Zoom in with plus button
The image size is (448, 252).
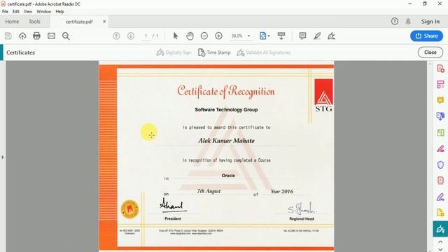[218, 36]
